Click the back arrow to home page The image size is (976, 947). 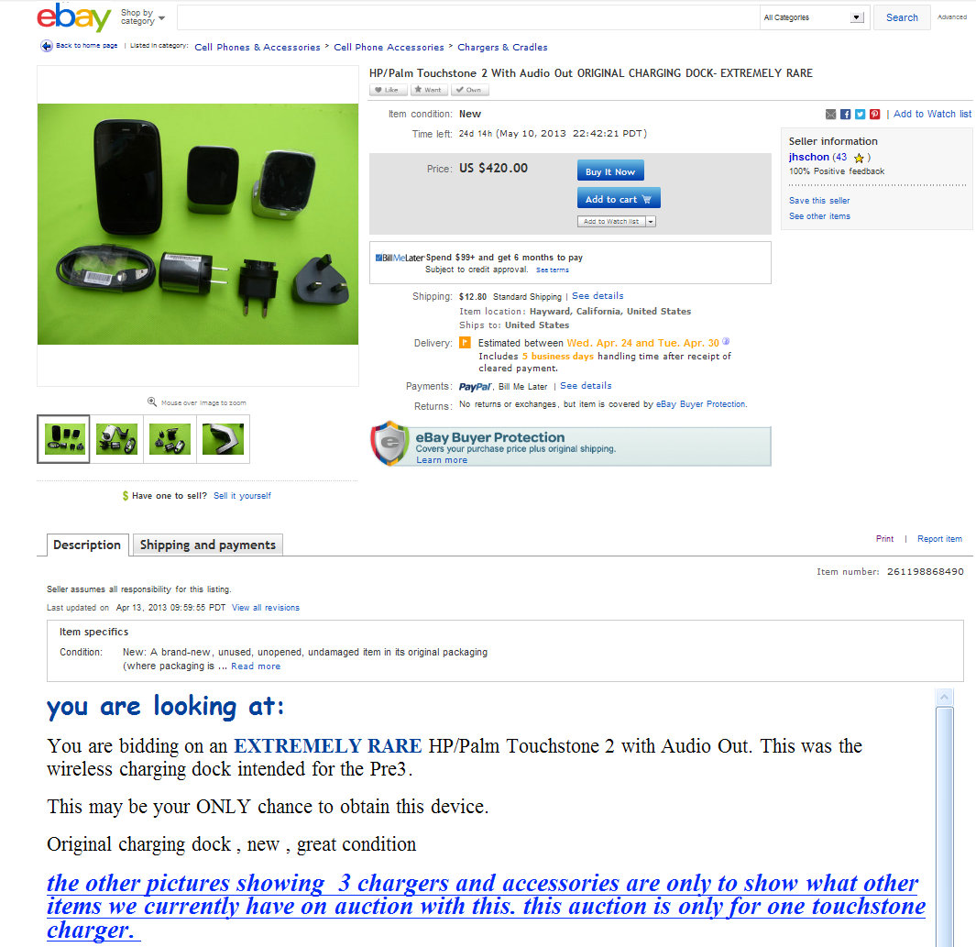(46, 46)
